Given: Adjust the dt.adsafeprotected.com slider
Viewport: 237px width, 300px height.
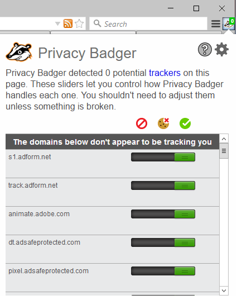Looking at the screenshot, I should (163, 242).
